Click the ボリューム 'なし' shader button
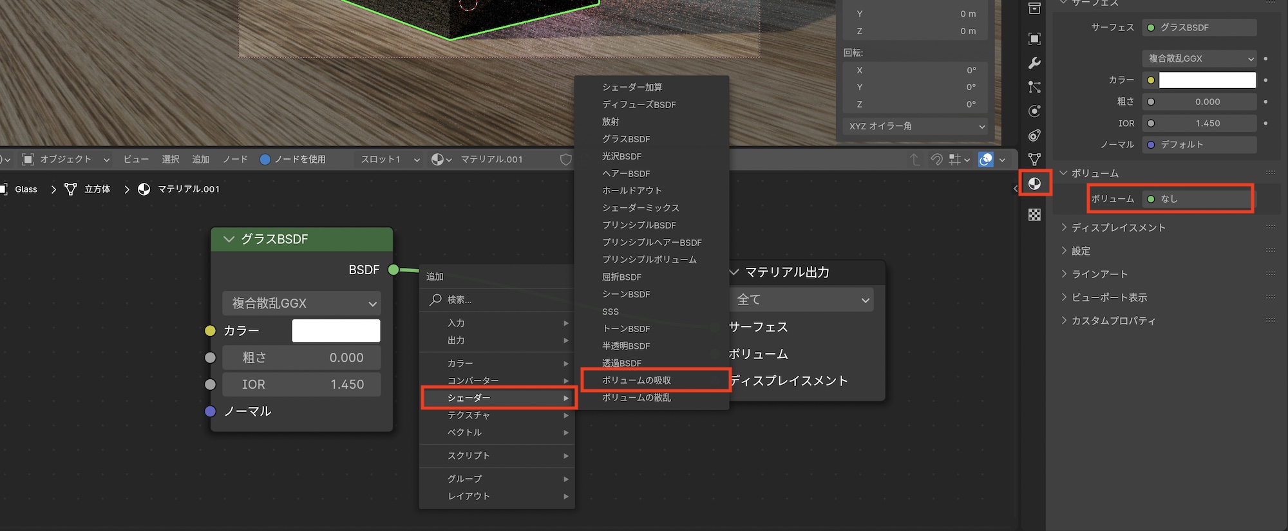 click(x=1198, y=199)
